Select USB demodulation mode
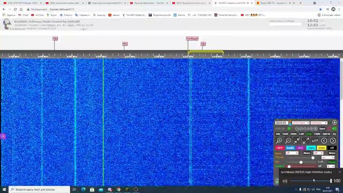This screenshot has height=193, width=343. 309,134
